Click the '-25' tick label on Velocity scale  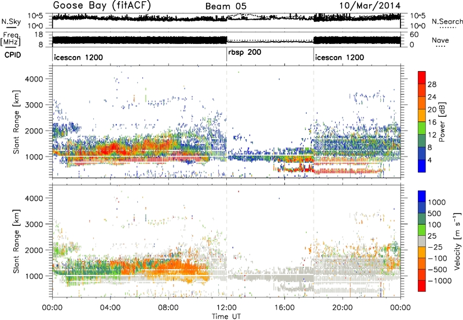pos(435,247)
